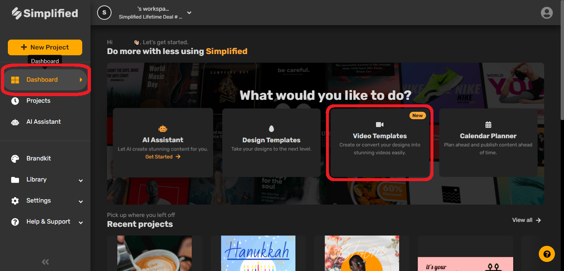Click the yellow floating help button
The width and height of the screenshot is (564, 271).
[x=547, y=254]
